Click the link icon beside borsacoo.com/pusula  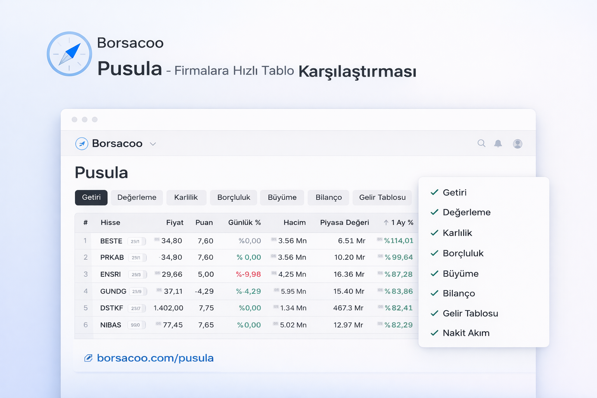tap(89, 358)
